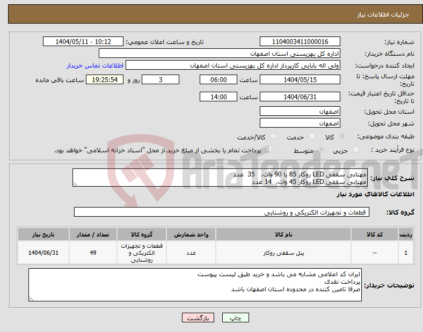
Task: Click the شماره نیاز field 1104003411000016
Action: [300, 42]
